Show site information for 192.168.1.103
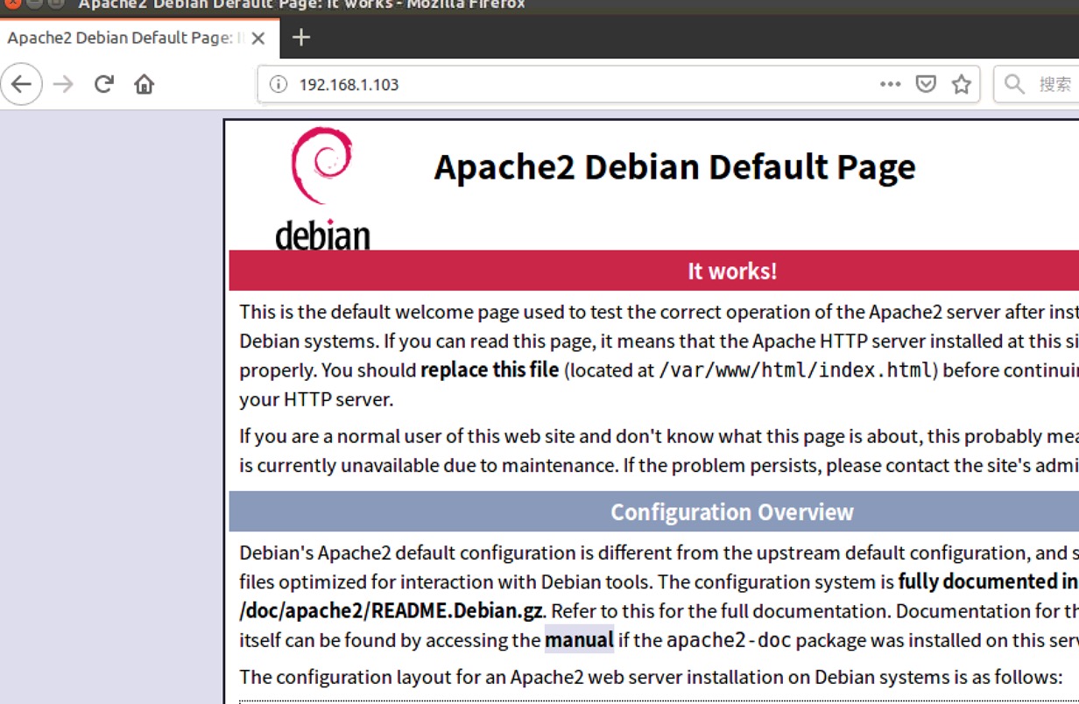1079x704 pixels. [x=278, y=84]
